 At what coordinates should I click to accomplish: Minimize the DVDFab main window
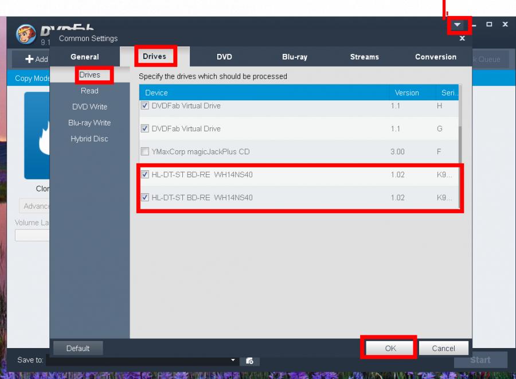point(474,25)
